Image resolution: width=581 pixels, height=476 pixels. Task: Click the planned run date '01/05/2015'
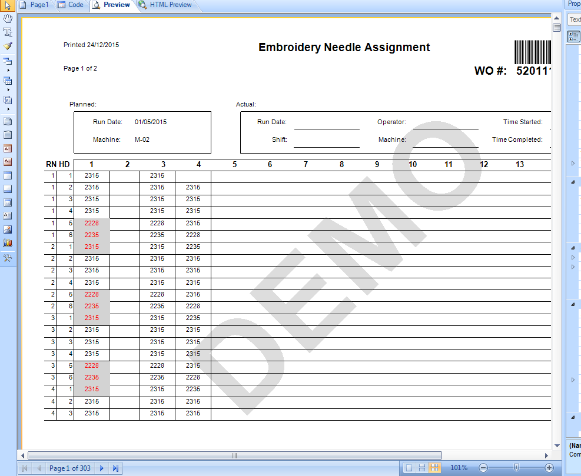click(x=151, y=122)
